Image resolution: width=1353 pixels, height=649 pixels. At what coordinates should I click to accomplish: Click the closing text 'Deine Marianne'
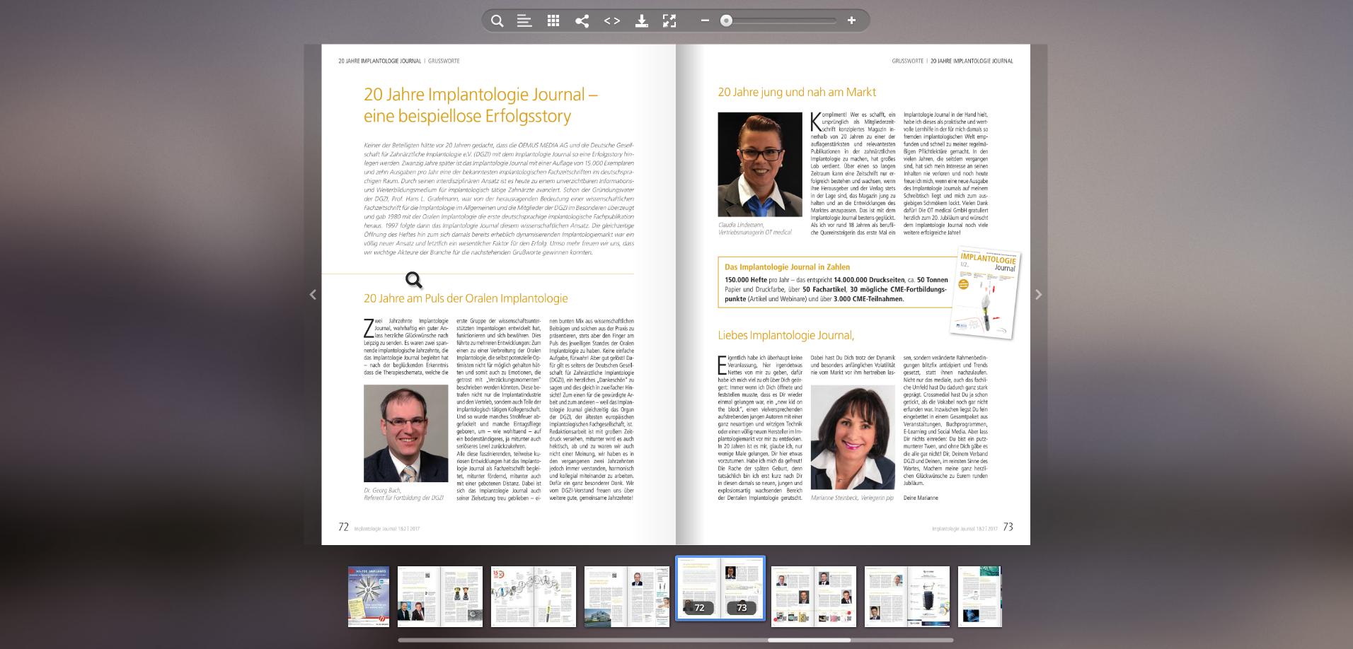(x=921, y=498)
